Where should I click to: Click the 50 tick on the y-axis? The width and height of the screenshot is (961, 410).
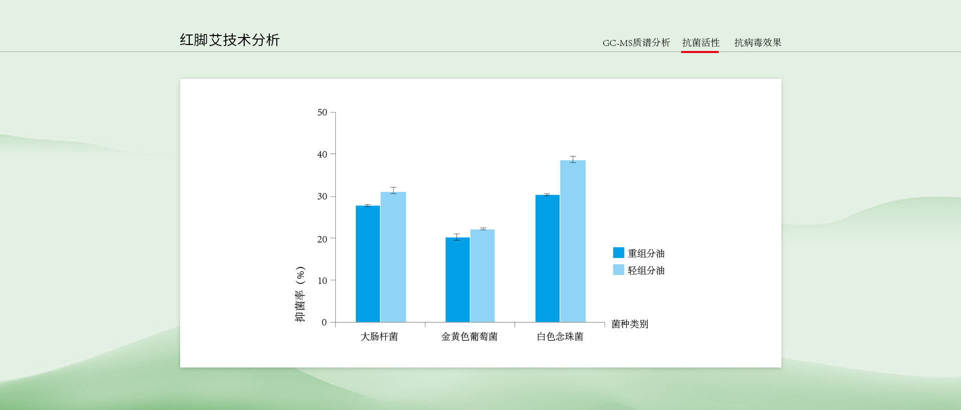click(322, 112)
